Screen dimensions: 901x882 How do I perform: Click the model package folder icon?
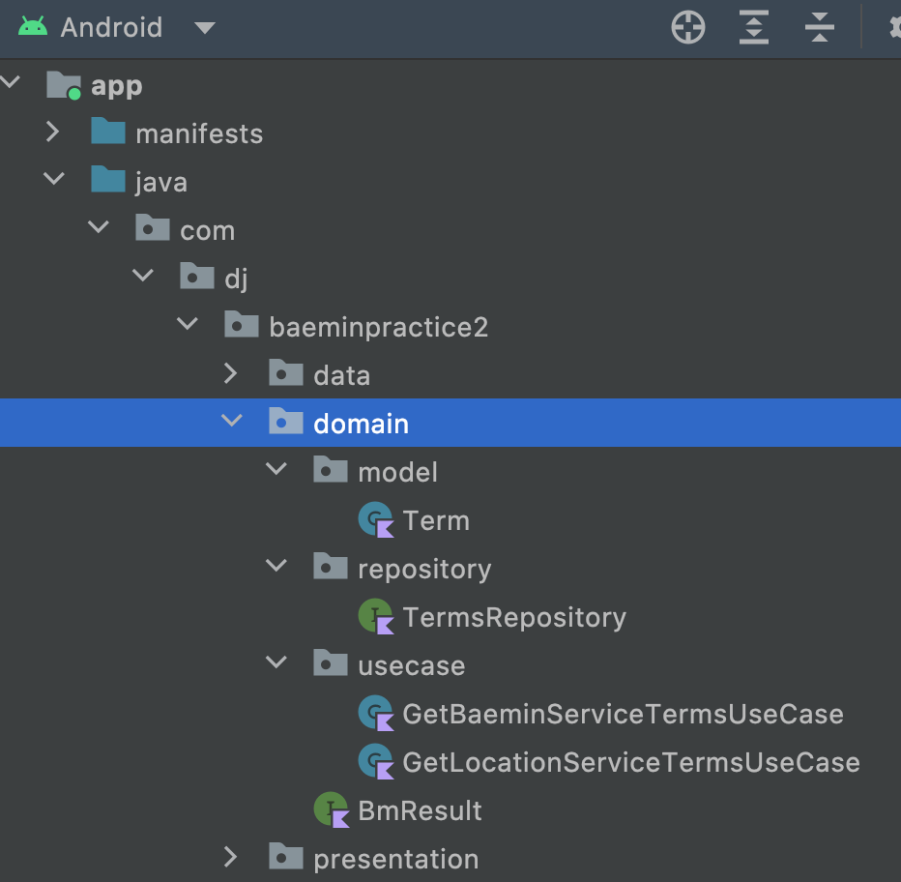click(331, 469)
